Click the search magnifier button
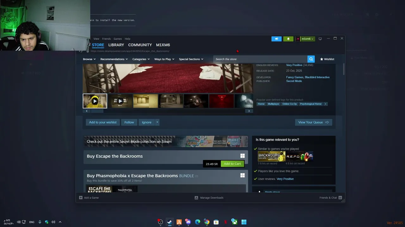This screenshot has height=227, width=405. [x=311, y=59]
